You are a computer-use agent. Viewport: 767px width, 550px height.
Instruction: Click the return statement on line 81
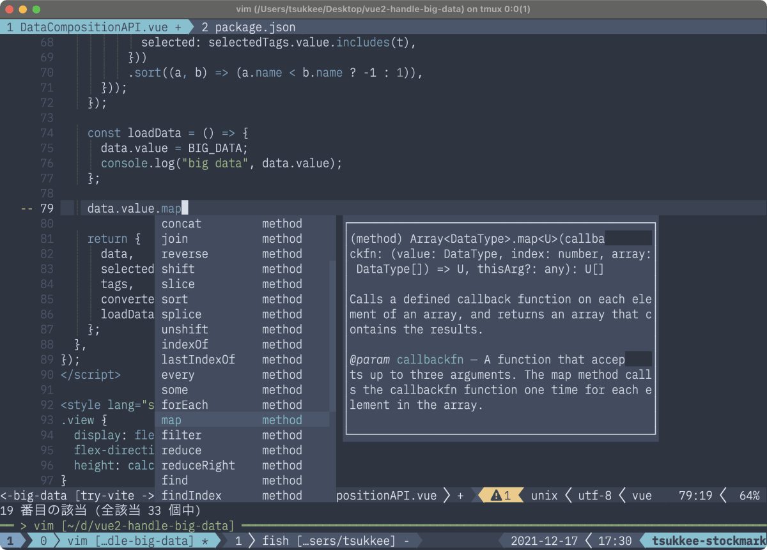click(114, 239)
